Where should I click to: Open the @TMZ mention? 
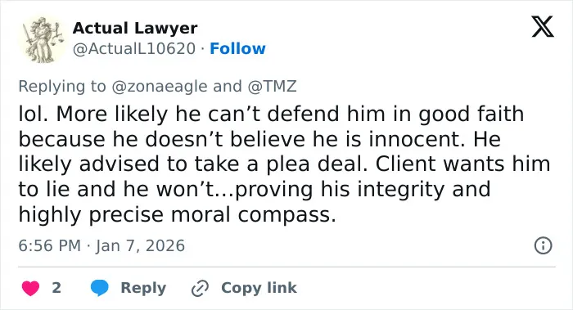[x=272, y=87]
